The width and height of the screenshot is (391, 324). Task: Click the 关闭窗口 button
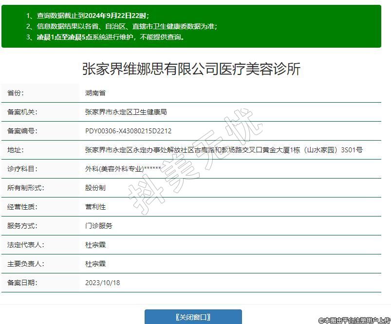click(193, 317)
